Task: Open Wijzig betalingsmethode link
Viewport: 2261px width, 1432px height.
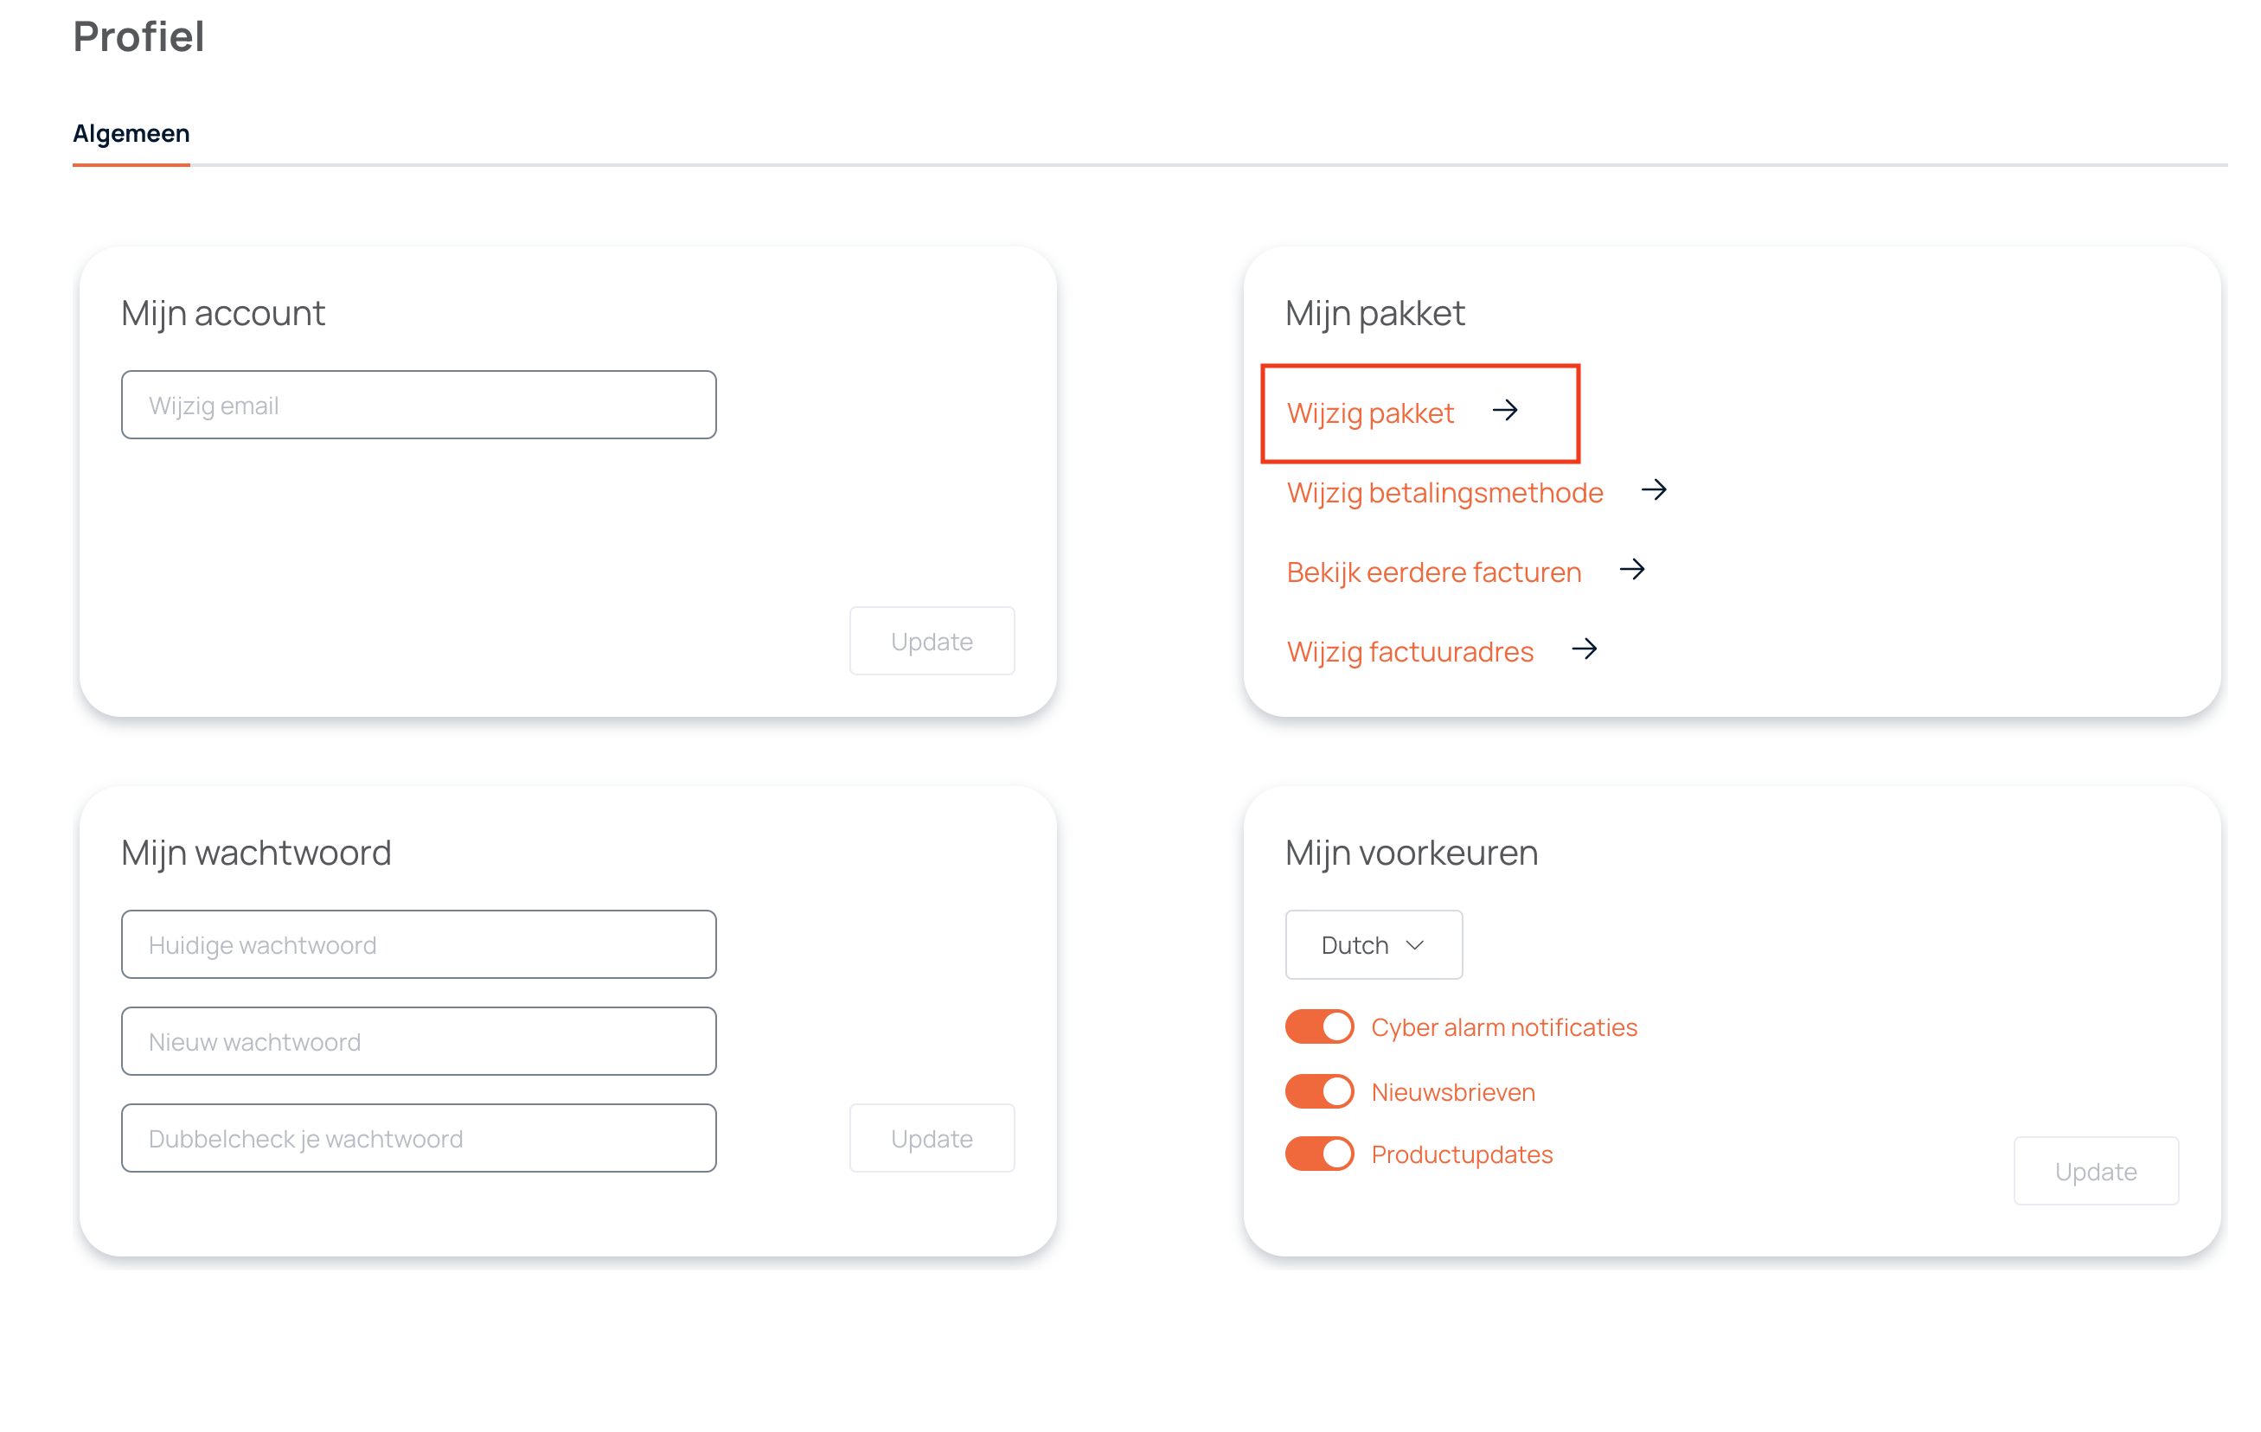Action: 1445,493
